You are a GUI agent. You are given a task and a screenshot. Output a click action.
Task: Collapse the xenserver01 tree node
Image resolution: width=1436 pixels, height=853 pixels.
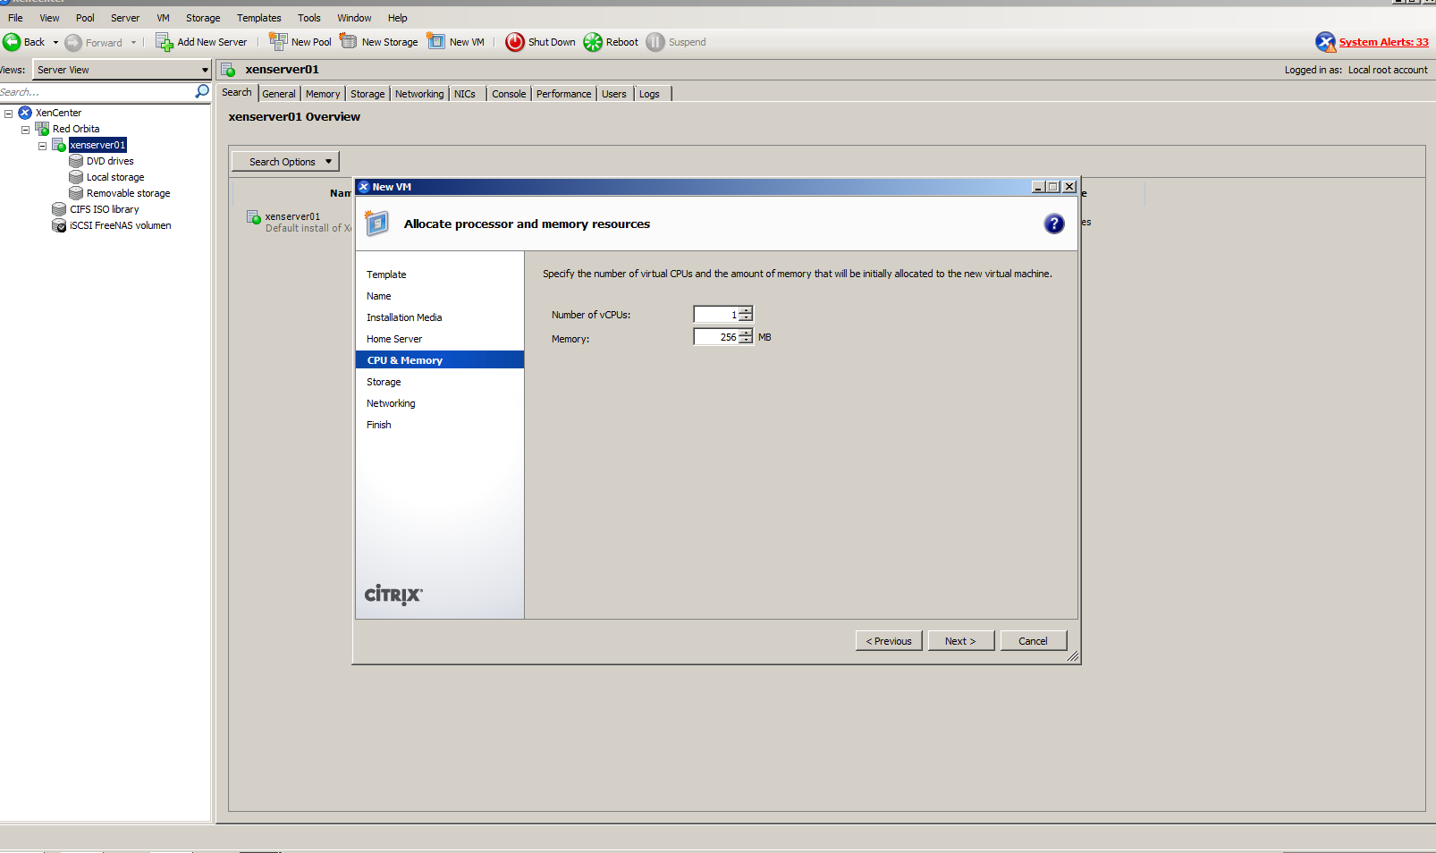(42, 146)
